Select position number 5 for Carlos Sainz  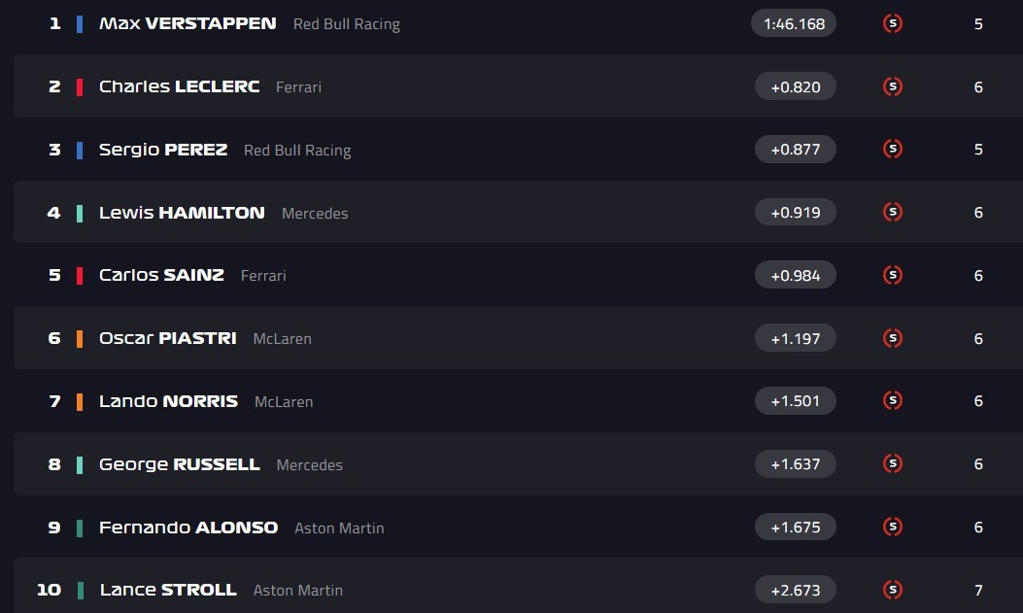pos(54,275)
